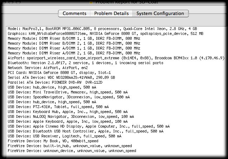
Task: Select the System Configuration tab
Action: coord(160,14)
